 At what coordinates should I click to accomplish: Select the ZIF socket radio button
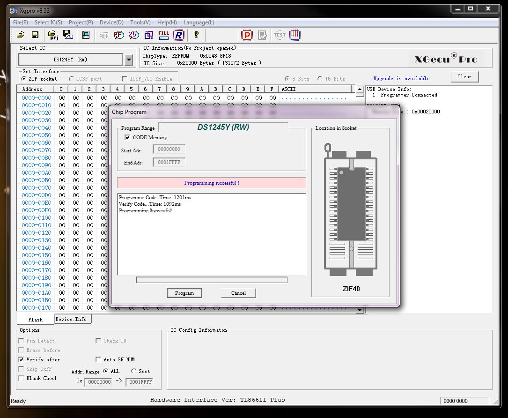(24, 78)
